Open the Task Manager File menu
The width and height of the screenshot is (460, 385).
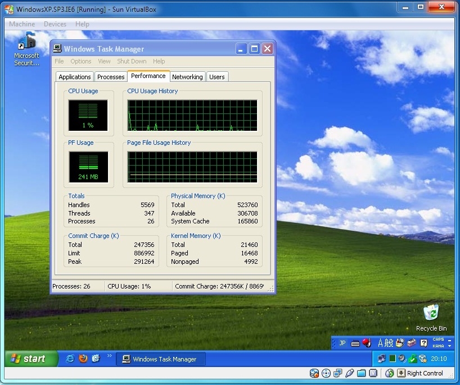point(59,61)
